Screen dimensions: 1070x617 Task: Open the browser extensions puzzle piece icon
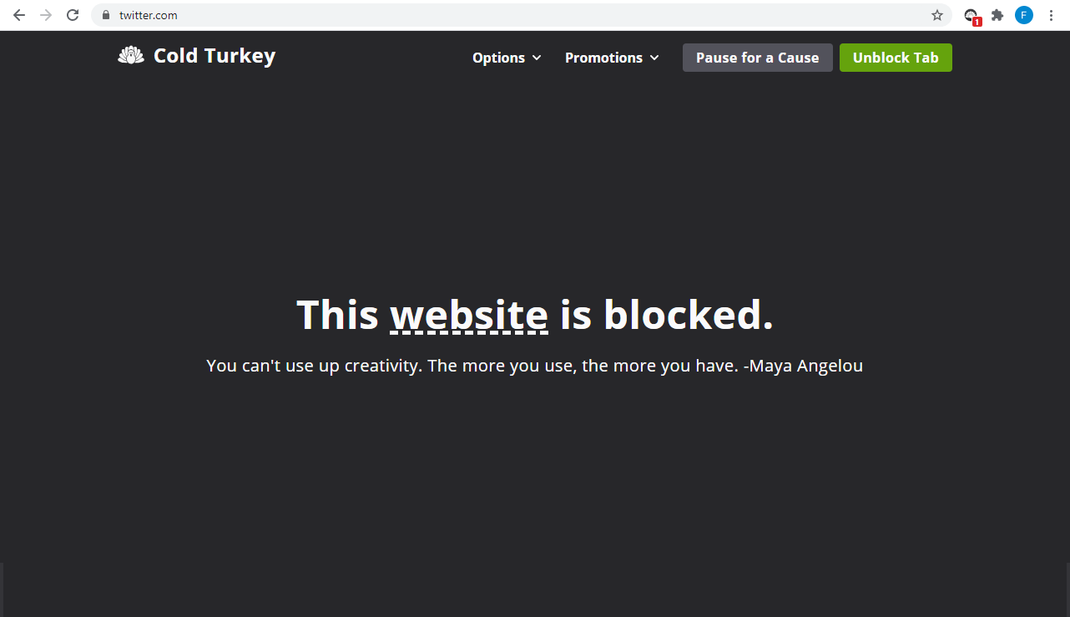tap(997, 15)
